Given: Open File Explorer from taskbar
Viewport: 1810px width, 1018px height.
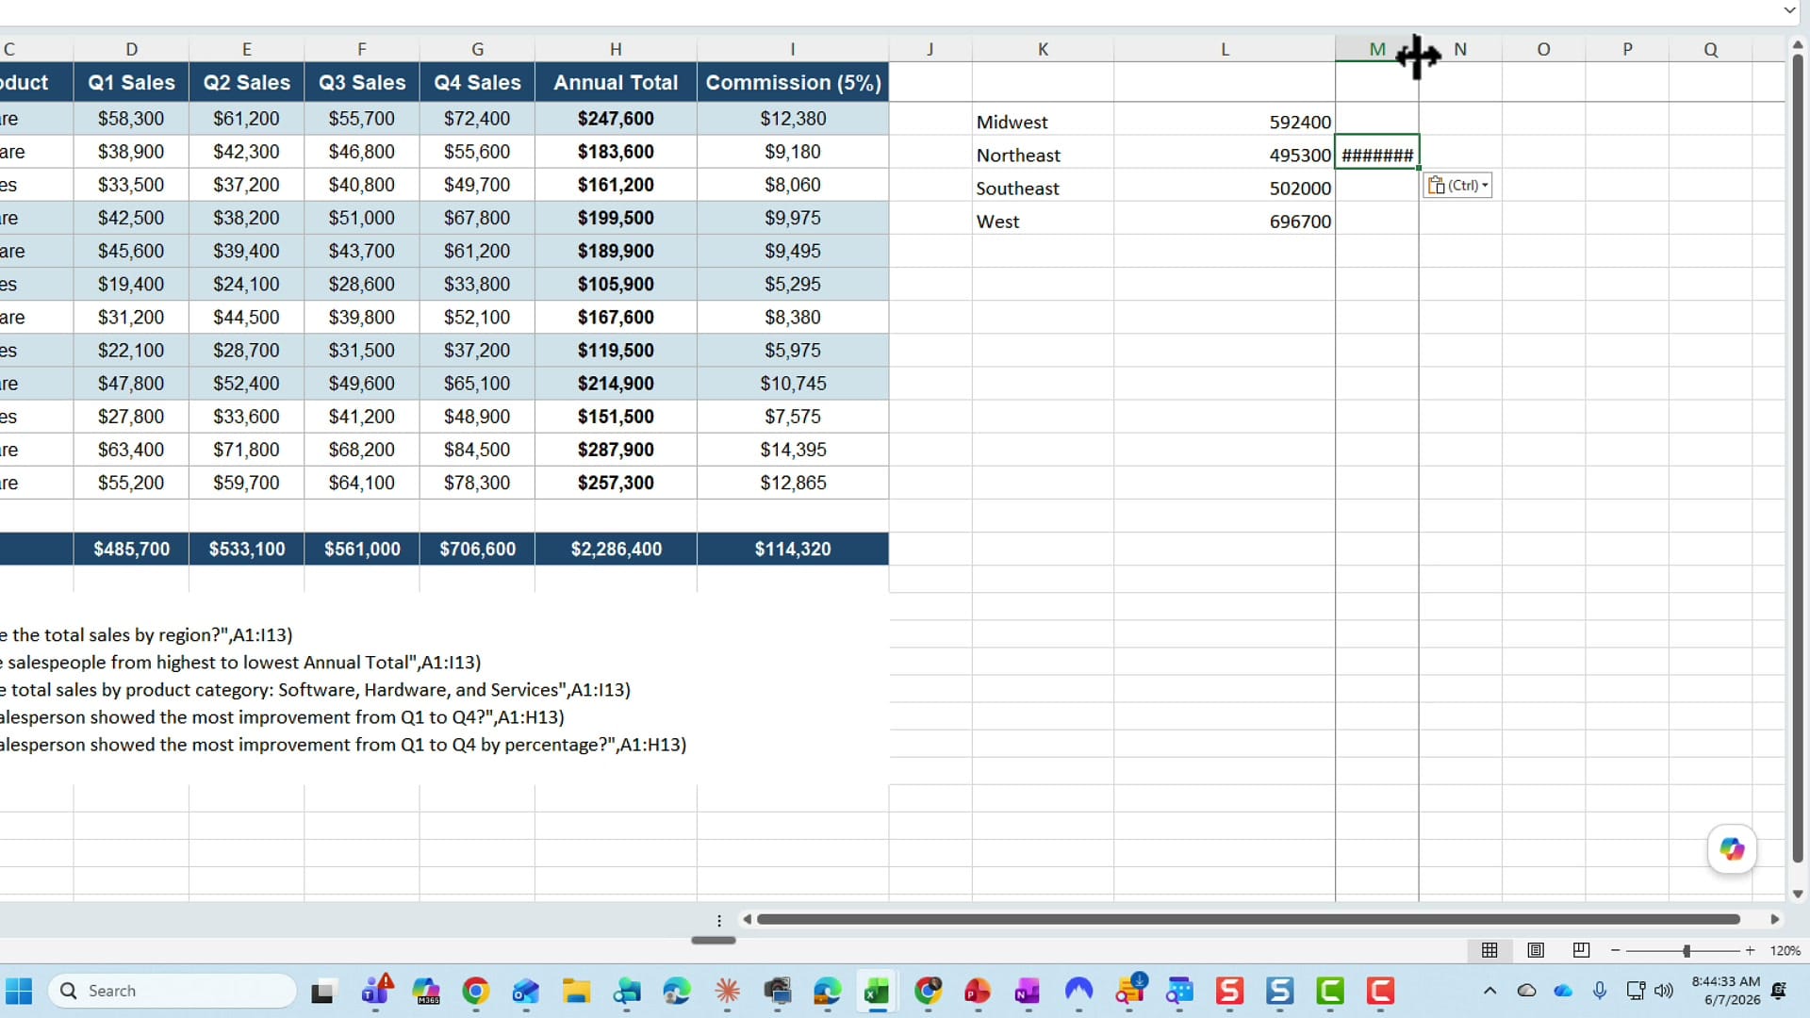Looking at the screenshot, I should [x=576, y=991].
